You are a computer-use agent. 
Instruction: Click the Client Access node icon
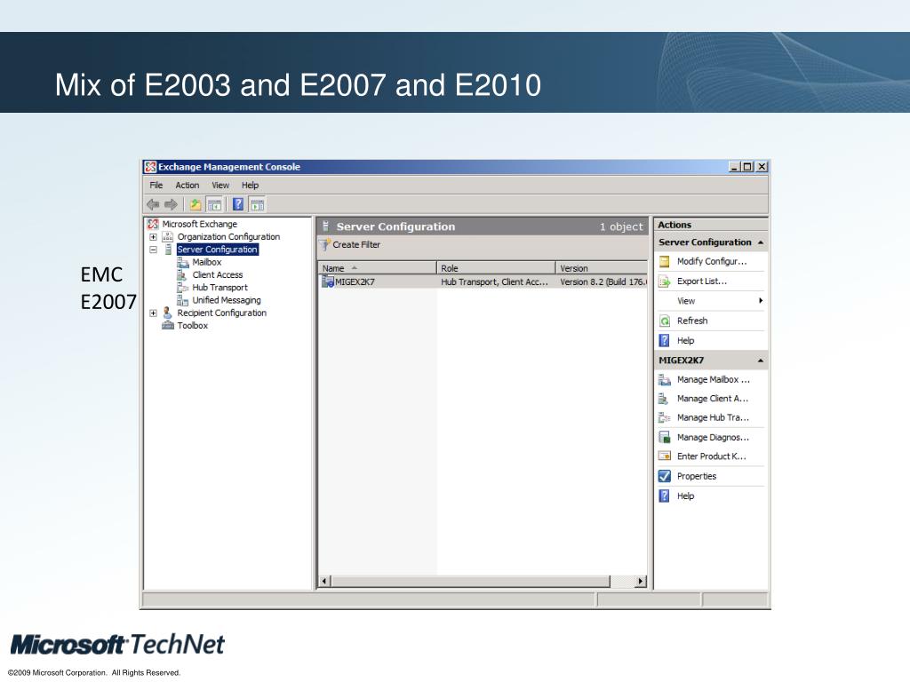point(182,275)
